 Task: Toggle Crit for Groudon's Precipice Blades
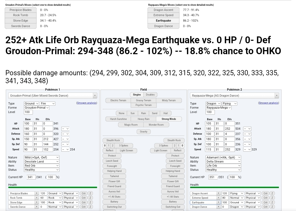(x=84, y=193)
